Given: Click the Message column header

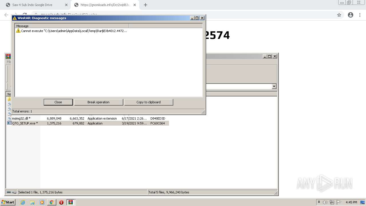Looking at the screenshot, I should point(72,26).
